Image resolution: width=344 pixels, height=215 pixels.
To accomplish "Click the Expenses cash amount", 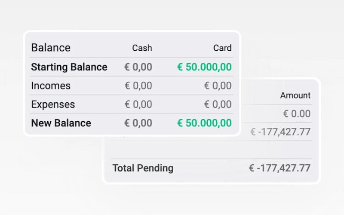I will click(138, 104).
